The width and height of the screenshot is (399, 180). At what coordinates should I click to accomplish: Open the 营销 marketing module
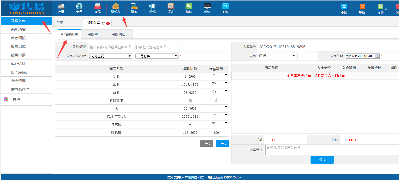[x=152, y=8]
